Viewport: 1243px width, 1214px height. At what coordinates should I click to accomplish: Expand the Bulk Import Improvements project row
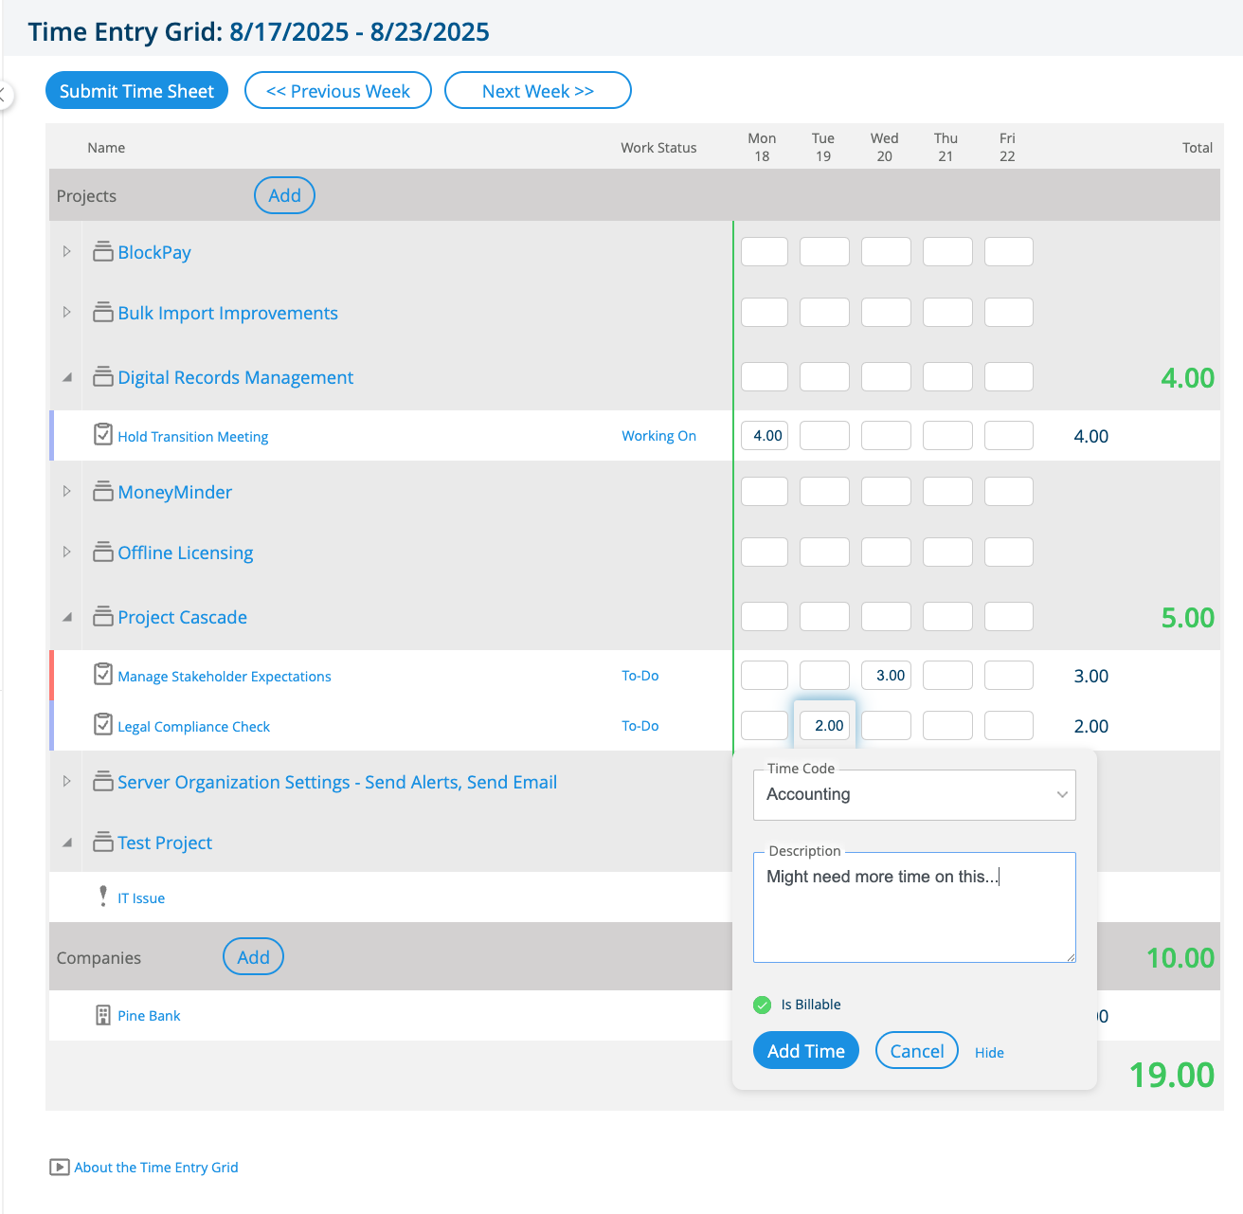click(65, 312)
